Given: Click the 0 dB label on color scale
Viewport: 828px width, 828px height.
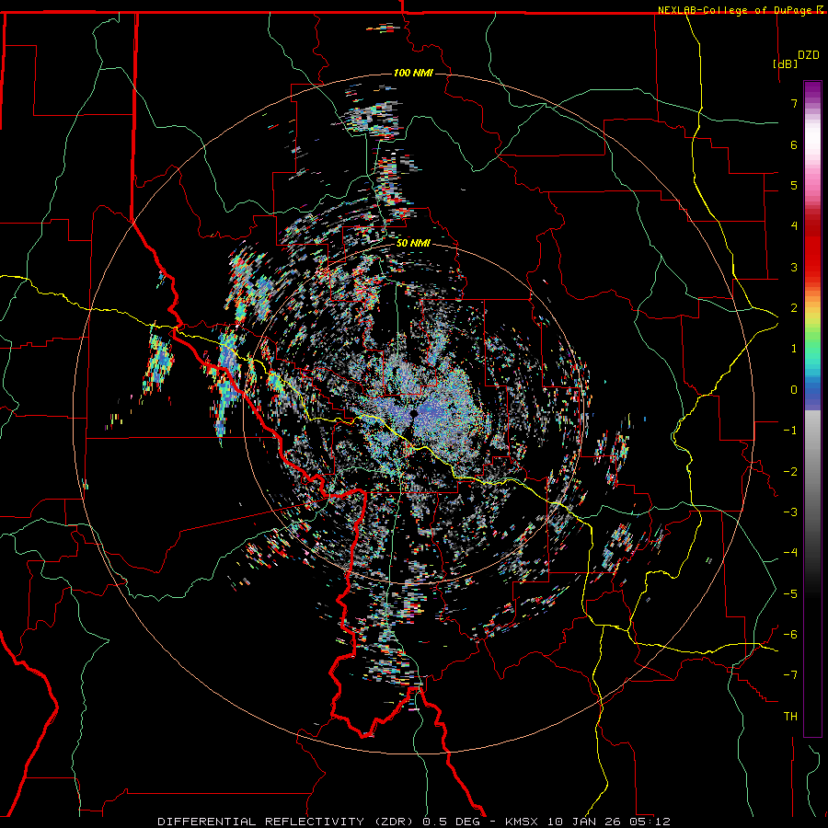Looking at the screenshot, I should [x=794, y=390].
